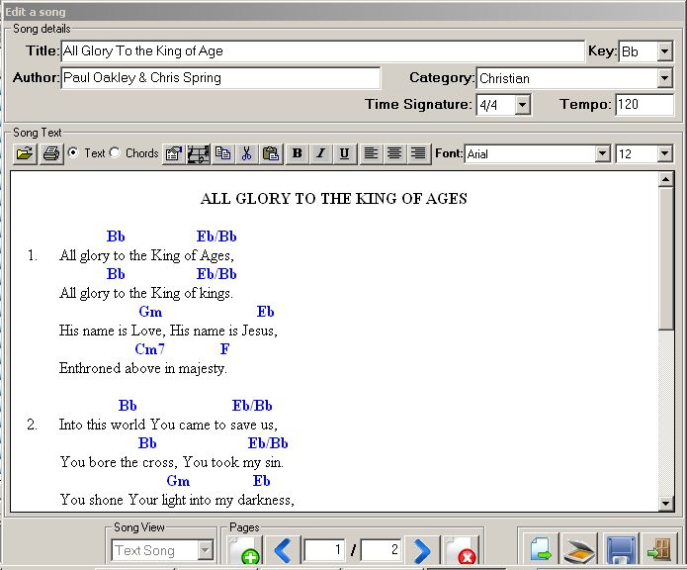Select the Chords radio button
The width and height of the screenshot is (687, 570).
tap(115, 152)
